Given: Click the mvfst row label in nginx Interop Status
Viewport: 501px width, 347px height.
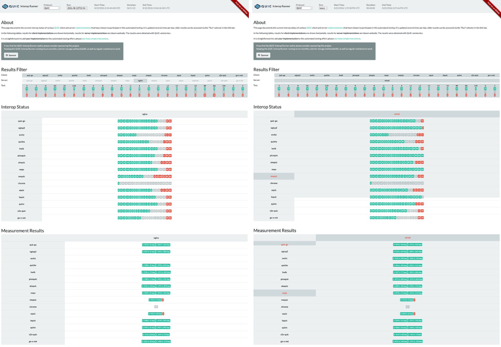Looking at the screenshot, I should 22,136.
